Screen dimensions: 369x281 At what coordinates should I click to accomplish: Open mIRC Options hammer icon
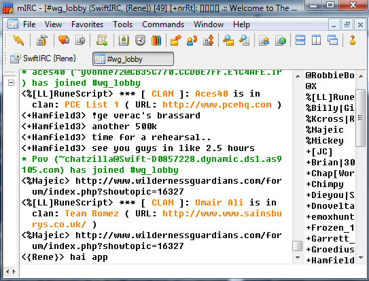click(42, 40)
